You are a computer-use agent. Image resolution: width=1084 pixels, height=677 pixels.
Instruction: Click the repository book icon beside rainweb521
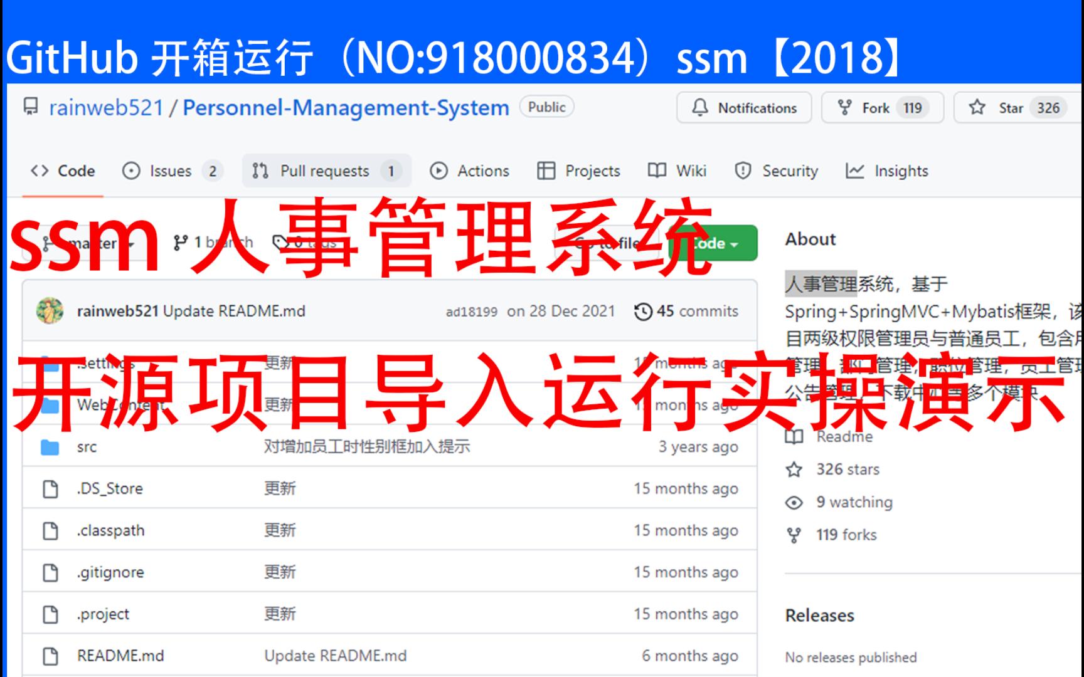point(30,107)
